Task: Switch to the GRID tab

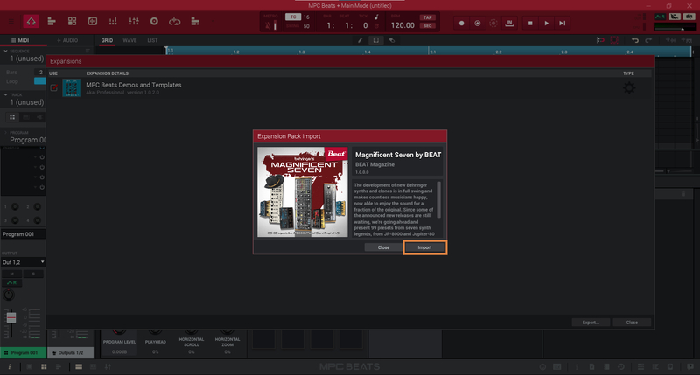Action: (x=107, y=40)
